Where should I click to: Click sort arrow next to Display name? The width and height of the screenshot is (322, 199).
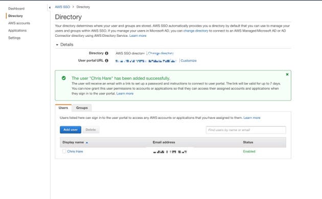coord(87,142)
